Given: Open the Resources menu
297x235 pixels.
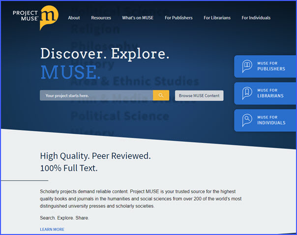Looking at the screenshot, I should [101, 18].
